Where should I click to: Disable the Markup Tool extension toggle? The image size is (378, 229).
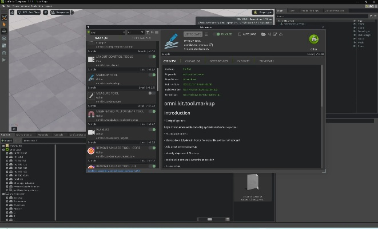(x=152, y=75)
